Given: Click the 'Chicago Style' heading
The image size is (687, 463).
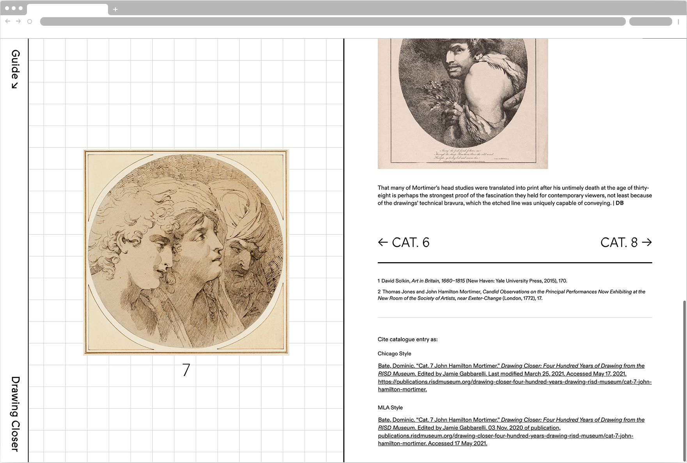Looking at the screenshot, I should coord(394,354).
